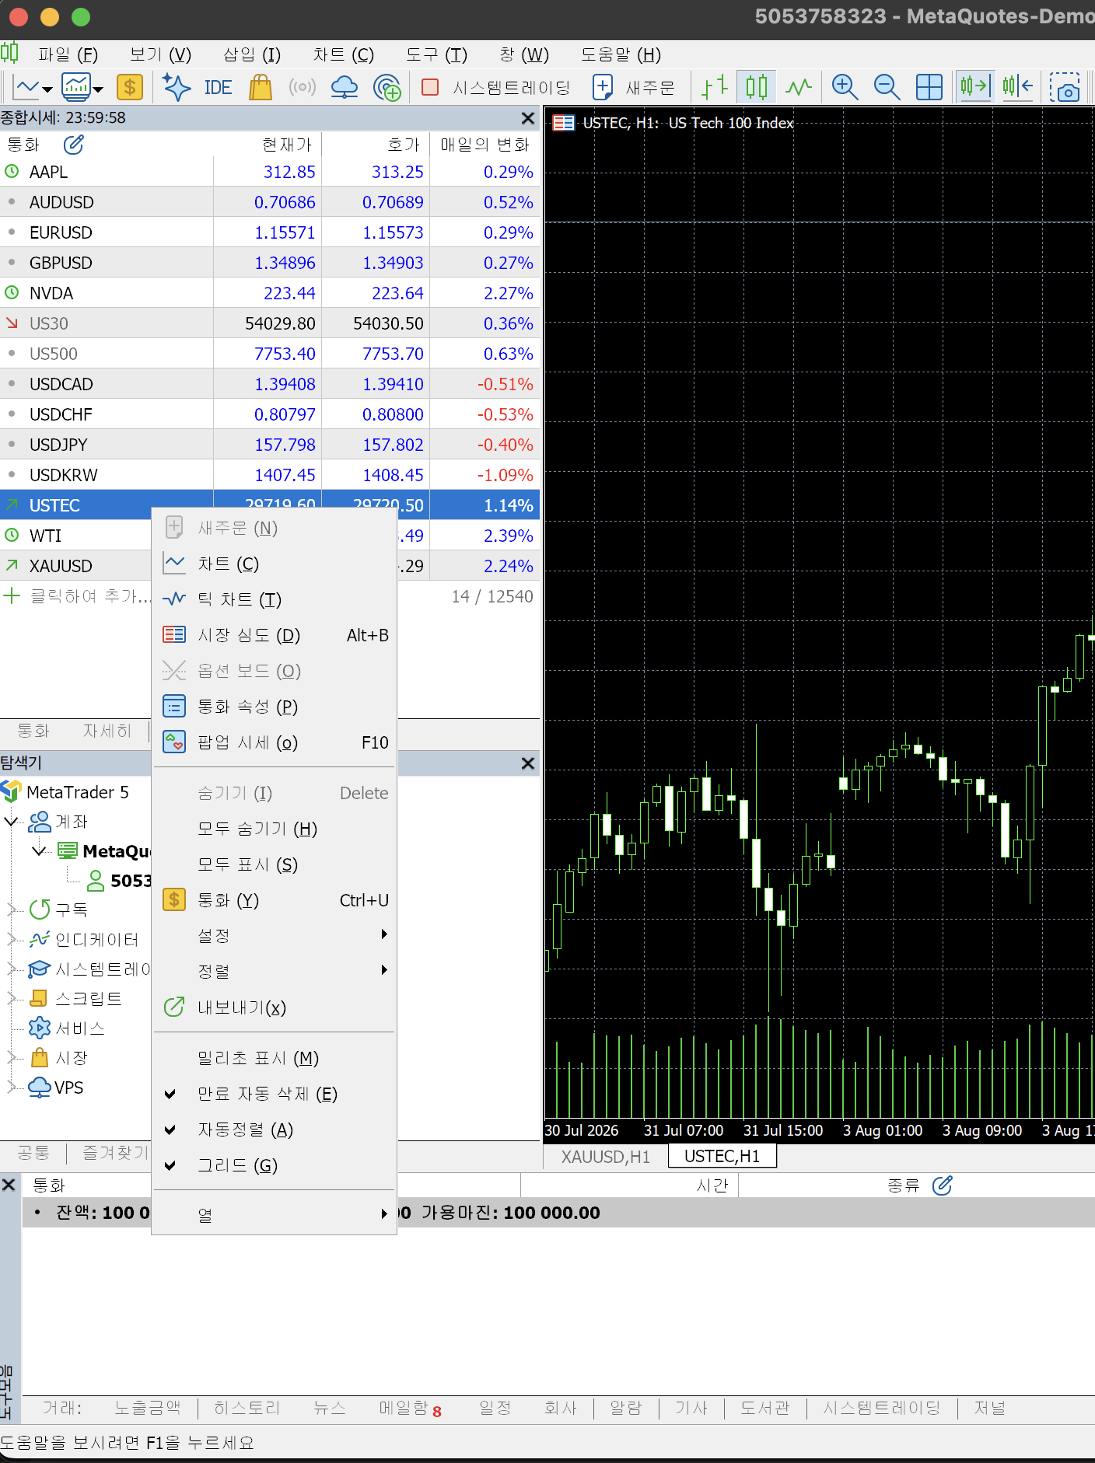
Task: Click the edit pencil in Market Watch header
Action: (74, 145)
